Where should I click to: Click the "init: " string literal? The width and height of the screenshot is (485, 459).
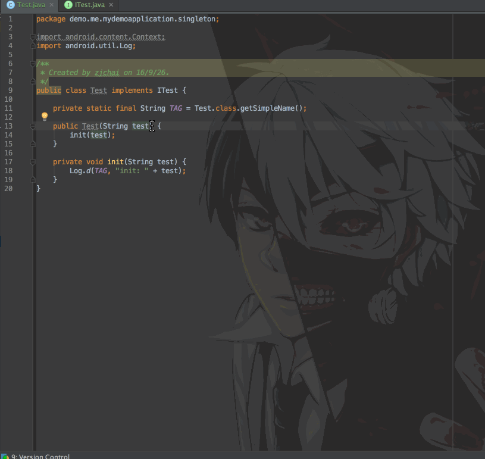coord(132,171)
